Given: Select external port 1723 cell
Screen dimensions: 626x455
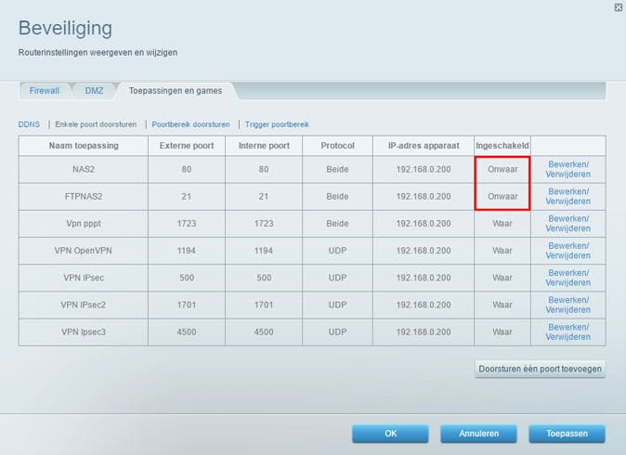Looking at the screenshot, I should 187,224.
